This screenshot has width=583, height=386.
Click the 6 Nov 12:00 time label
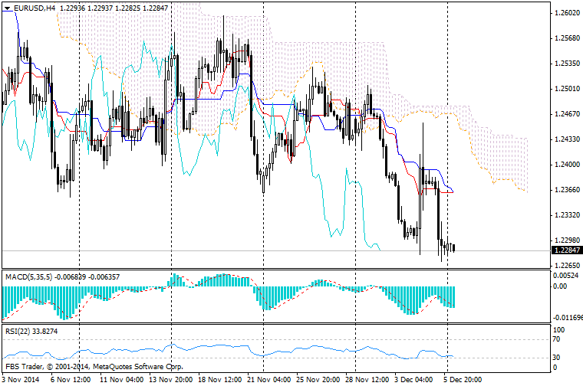[71, 380]
